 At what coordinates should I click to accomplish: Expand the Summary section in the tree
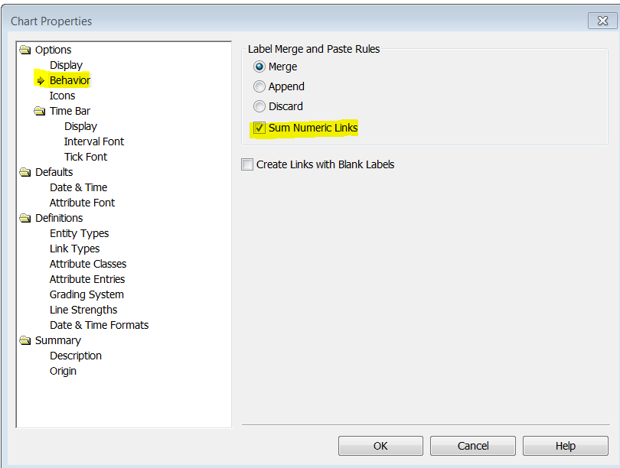(25, 340)
